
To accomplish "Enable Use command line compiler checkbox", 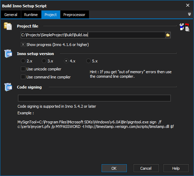I will click(23, 77).
